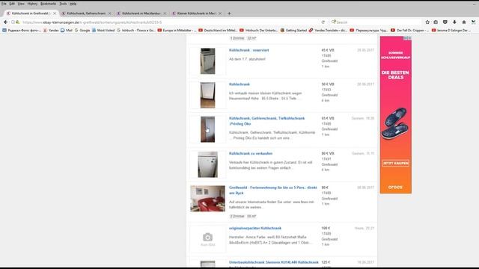Viewport: 479px width, 269px height.
Task: Click the Ferienwohnung red sofa thumbnail
Action: tap(208, 199)
